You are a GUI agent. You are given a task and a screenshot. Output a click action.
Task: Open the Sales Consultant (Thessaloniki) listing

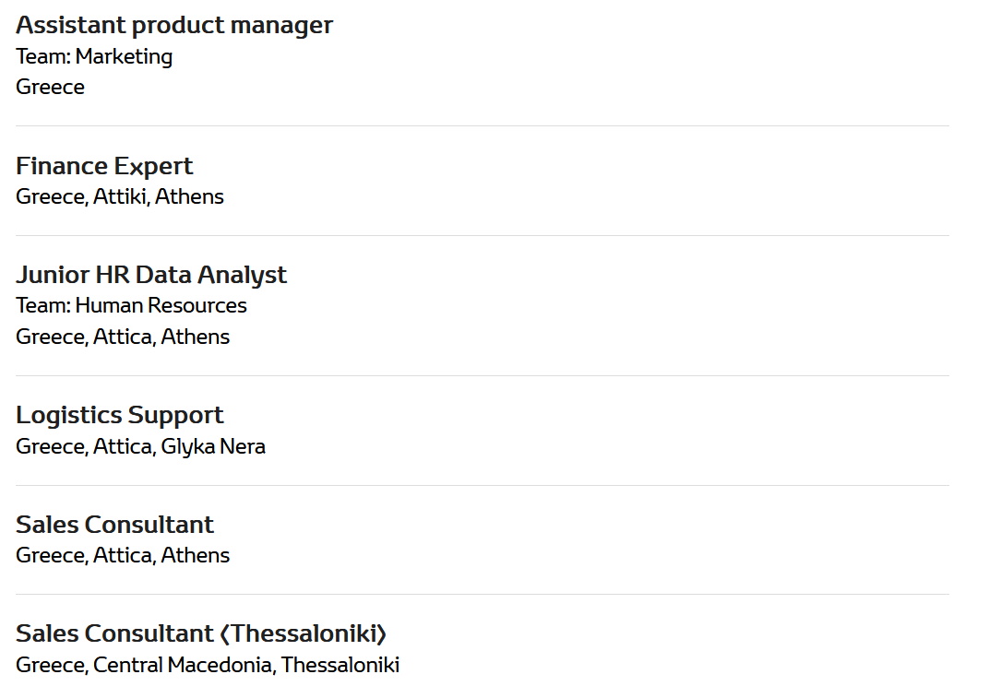(x=201, y=633)
